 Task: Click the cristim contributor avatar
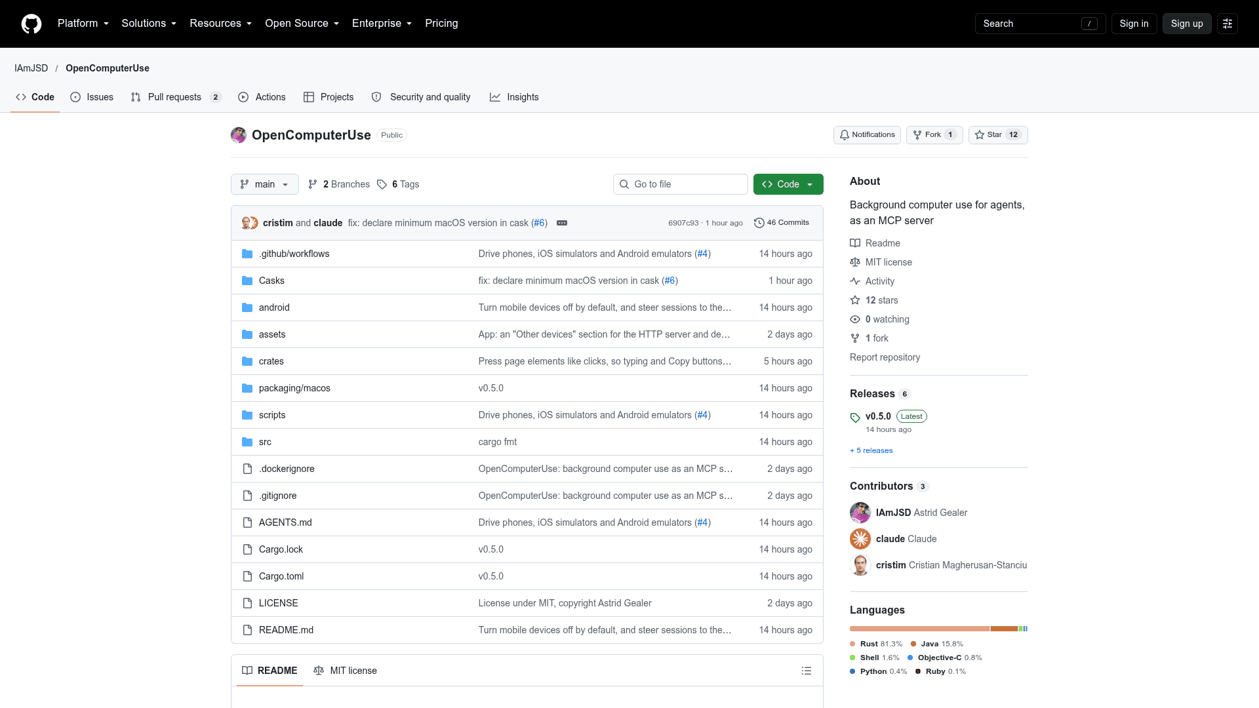(860, 565)
